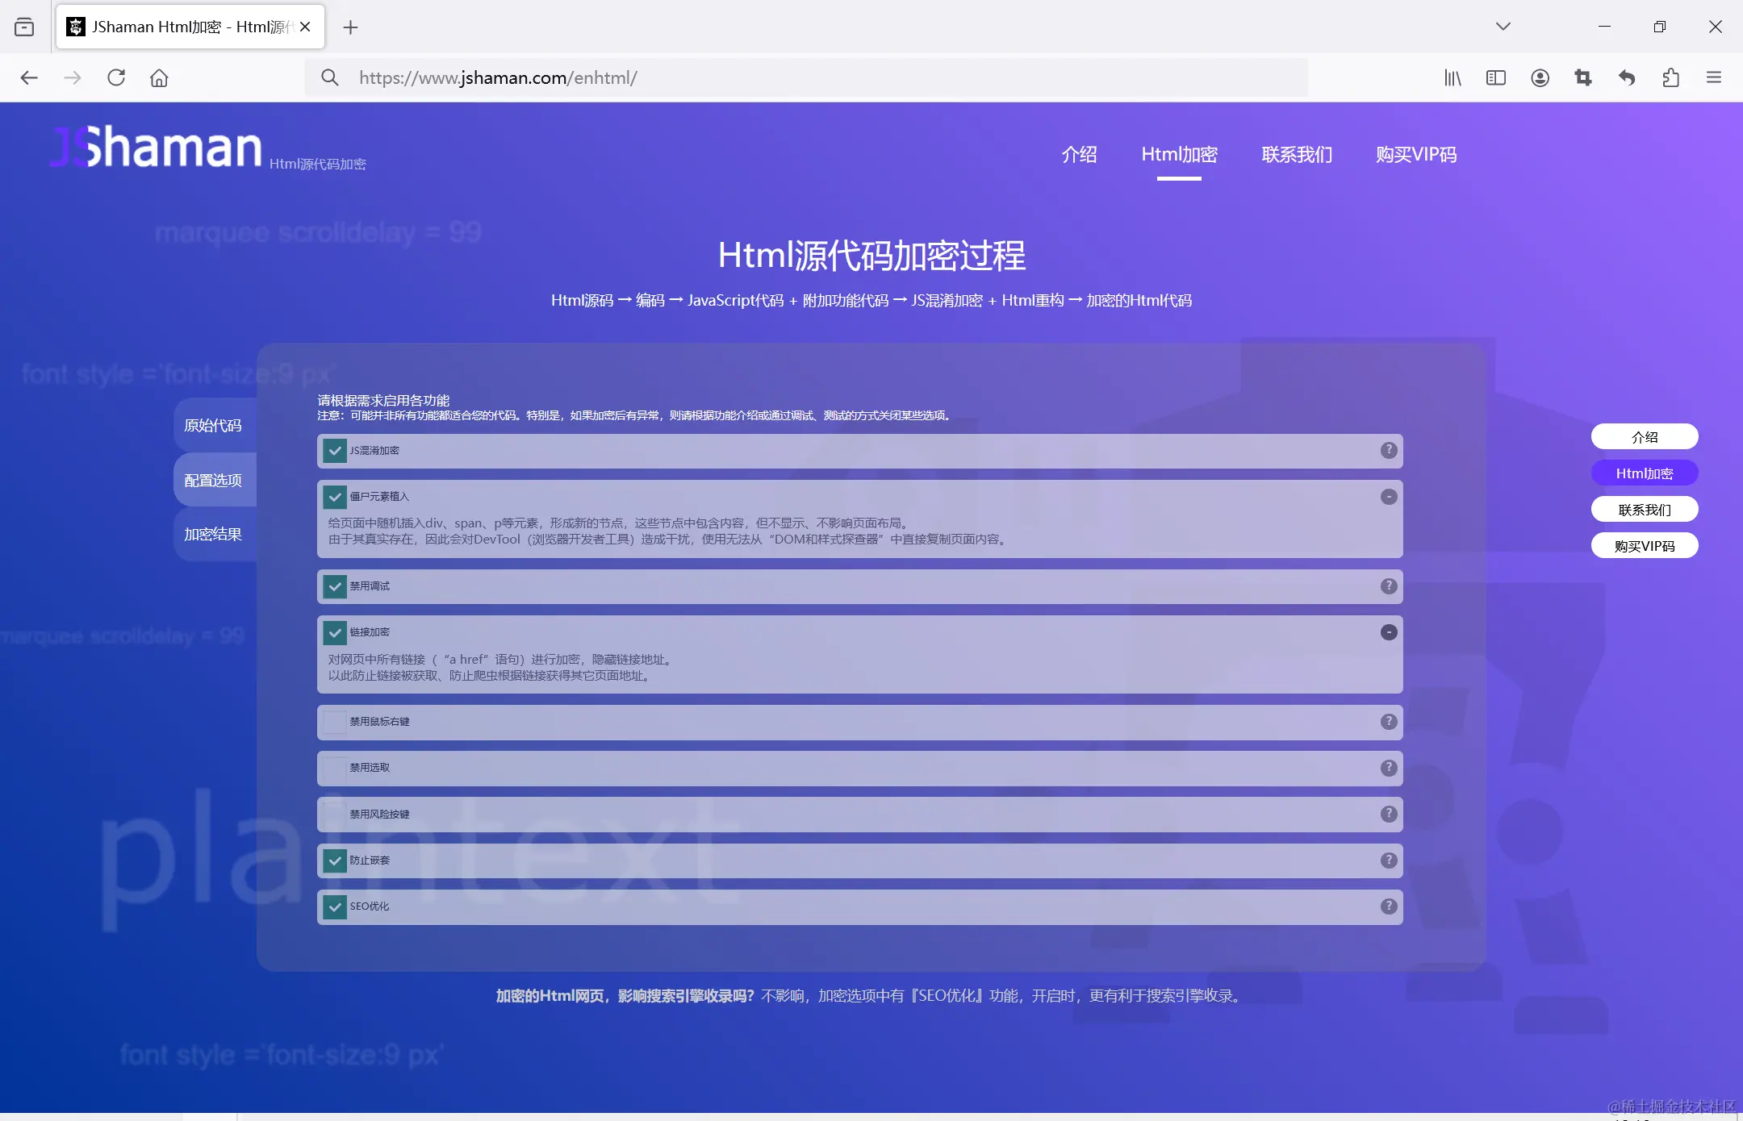
Task: Reload the current page
Action: coord(116,77)
